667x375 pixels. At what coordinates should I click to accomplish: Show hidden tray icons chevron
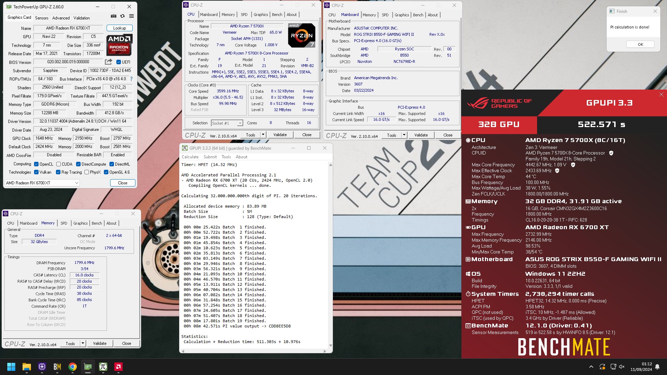pos(591,367)
